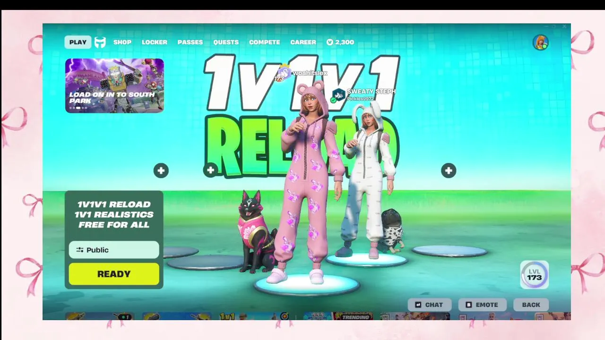Open the PLAY tab
This screenshot has height=340, width=605.
[78, 42]
